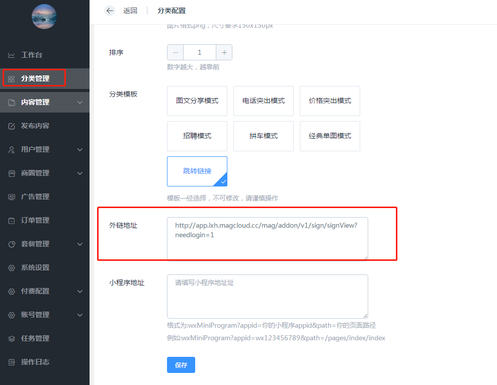Click the 广告管理 sidebar icon
The height and width of the screenshot is (385, 497).
12,197
